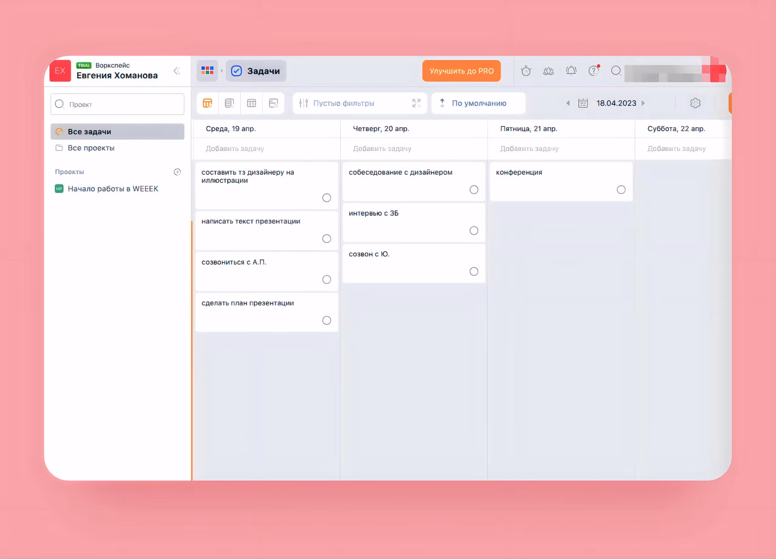Collapse the sidebar with double chevron
Screen dimensions: 776x559
point(176,71)
